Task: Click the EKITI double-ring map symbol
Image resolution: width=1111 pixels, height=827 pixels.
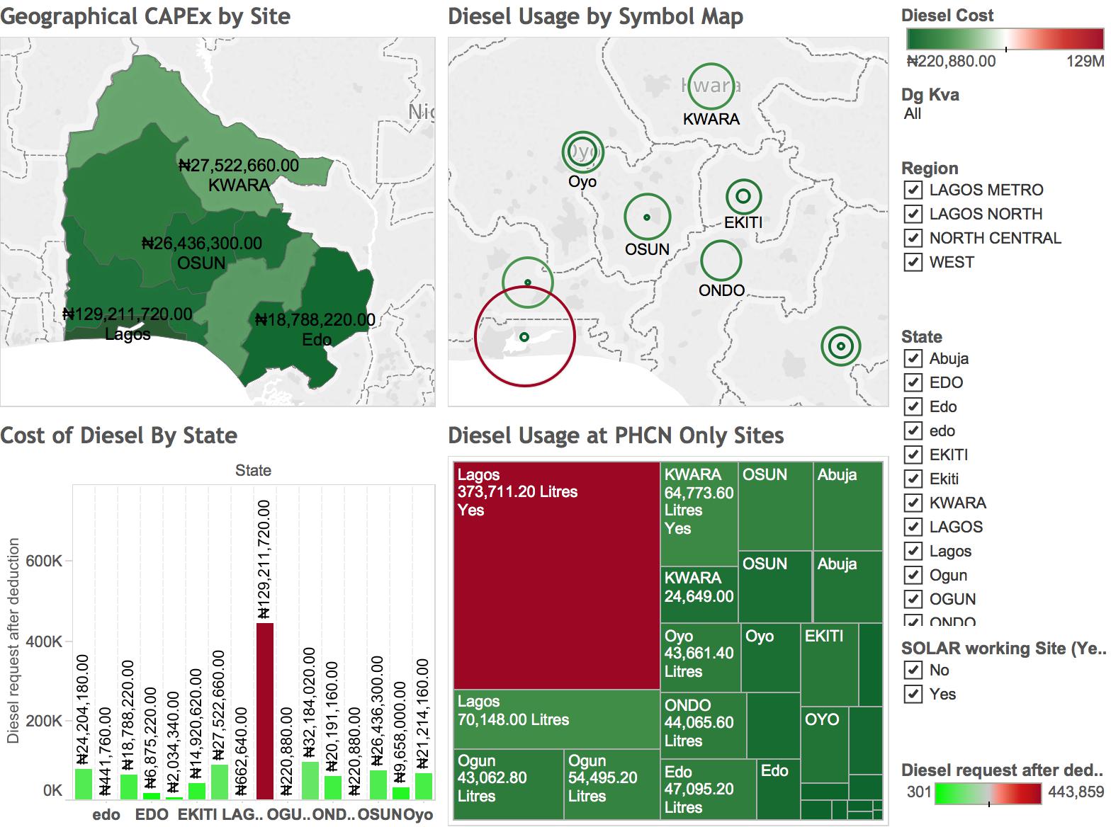Action: pos(743,196)
